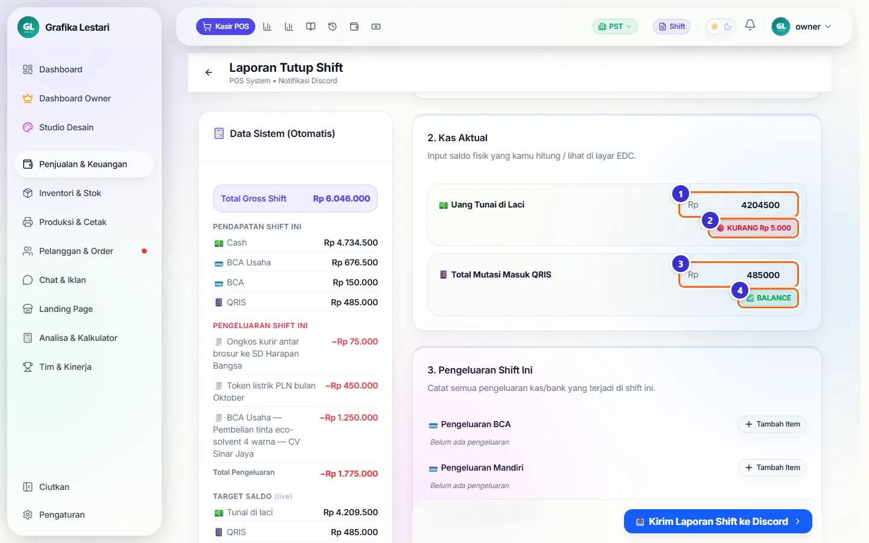
Task: Click the bar chart icon adjacent to Kasir POS
Action: point(267,27)
